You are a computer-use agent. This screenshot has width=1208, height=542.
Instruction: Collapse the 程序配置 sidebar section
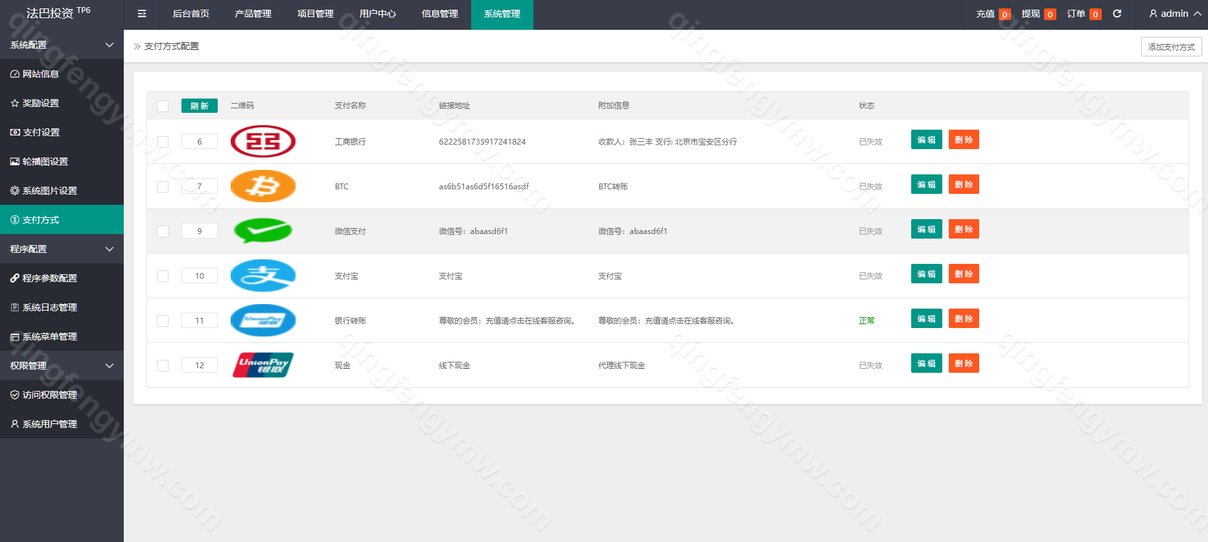(x=62, y=249)
